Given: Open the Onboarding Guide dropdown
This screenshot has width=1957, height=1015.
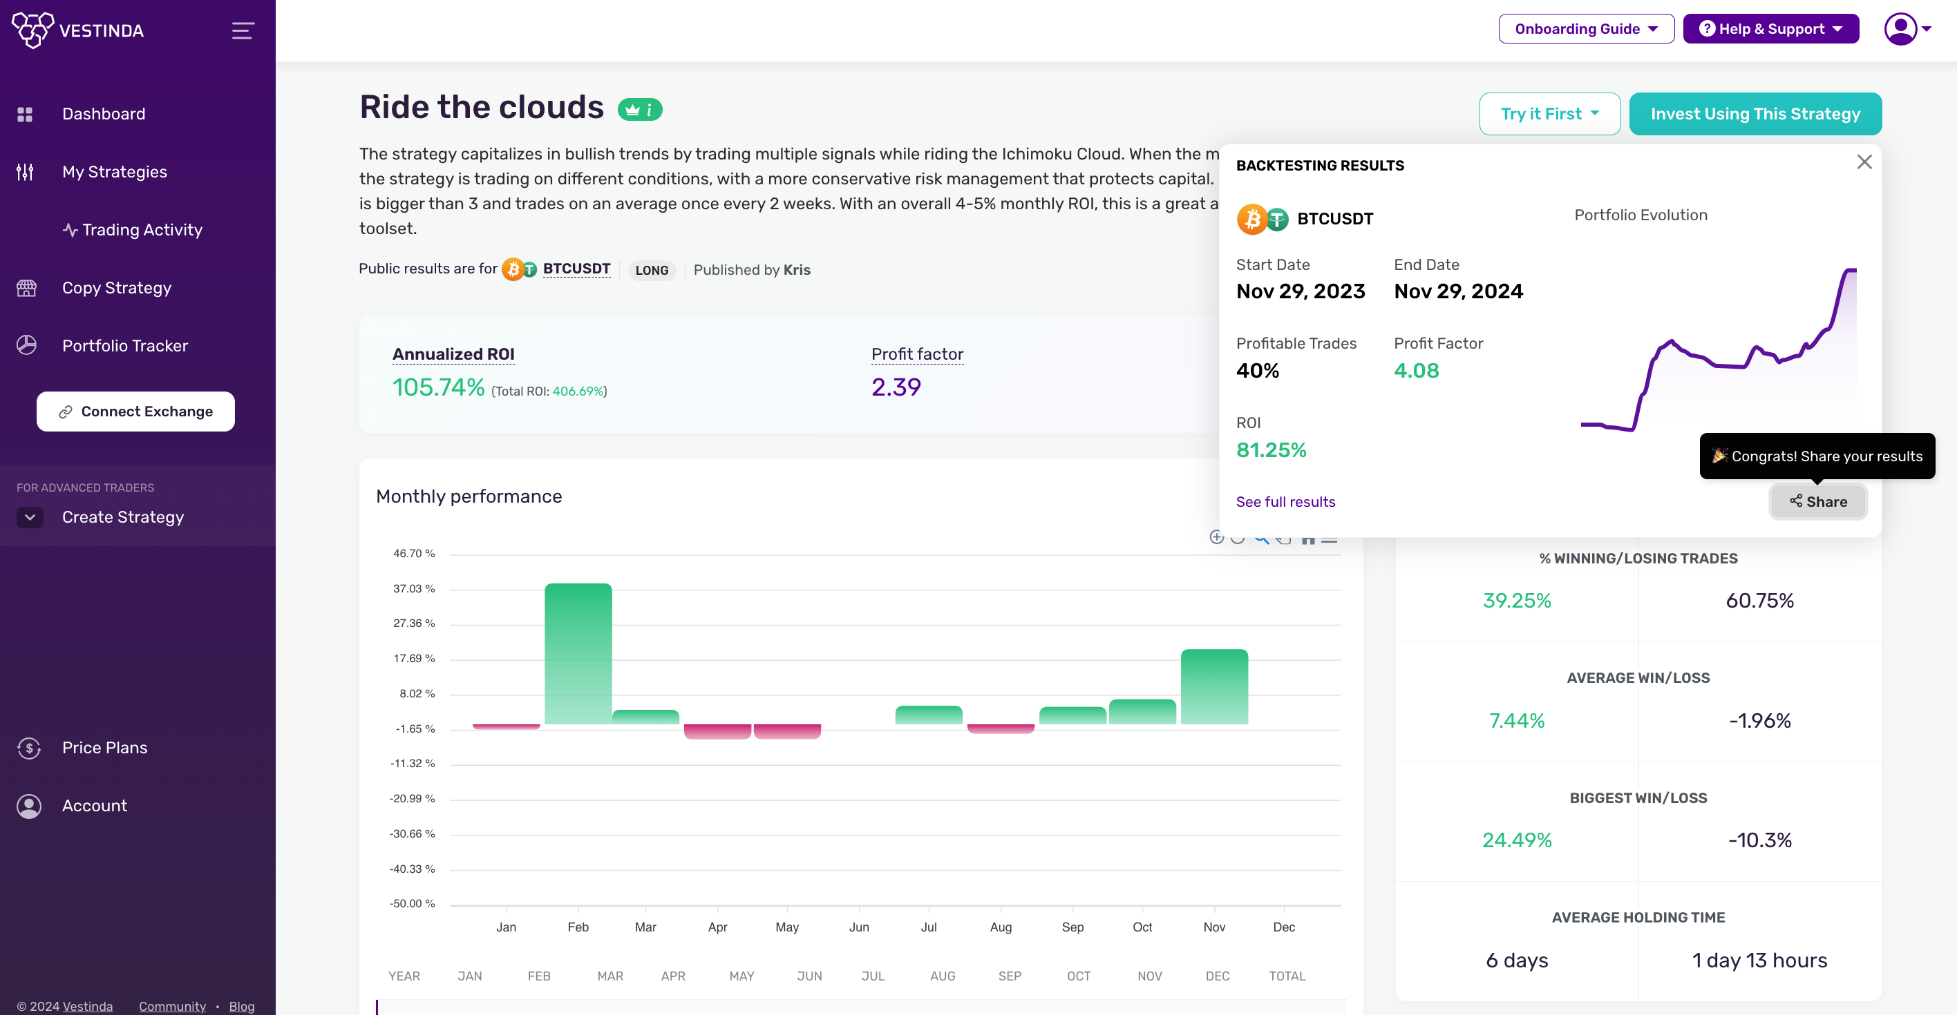Looking at the screenshot, I should (1587, 29).
